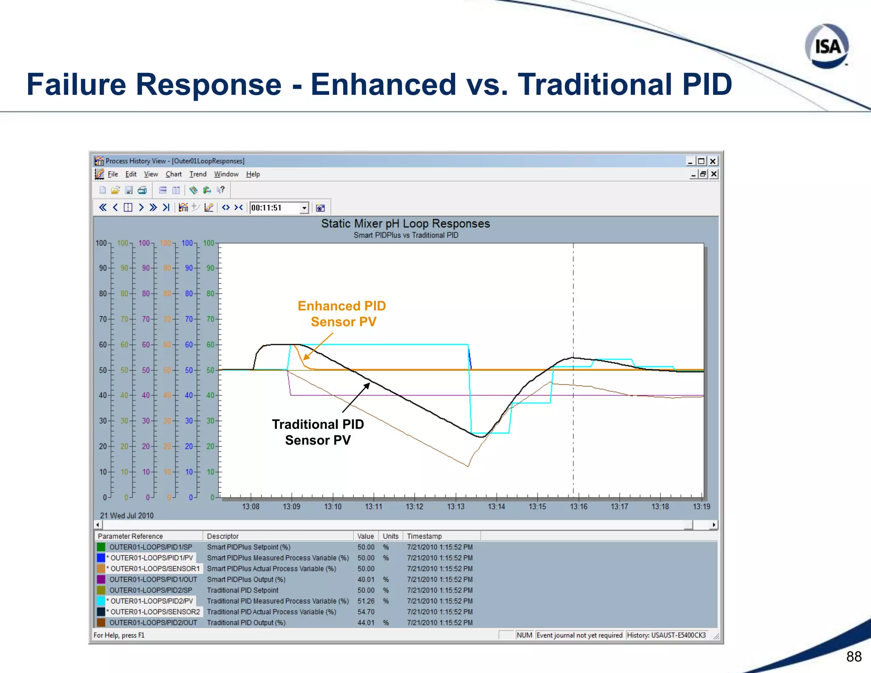Click the camera snapshot icon
871x673 pixels.
click(320, 208)
